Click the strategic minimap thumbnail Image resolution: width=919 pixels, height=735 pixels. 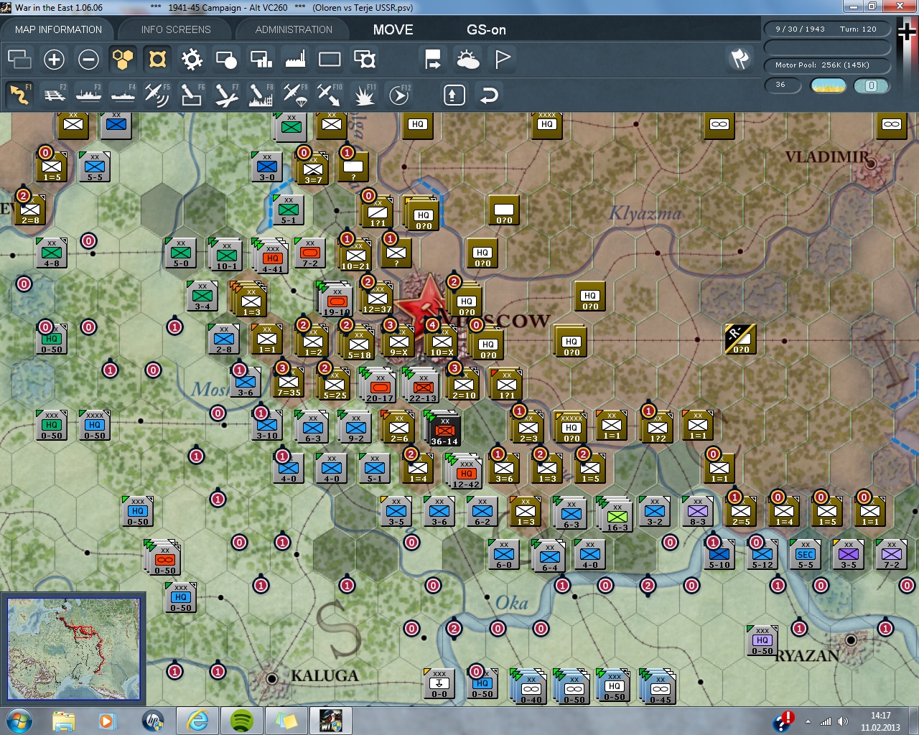[73, 649]
